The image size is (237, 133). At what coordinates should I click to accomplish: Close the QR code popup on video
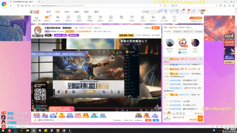pyautogui.click(x=48, y=82)
